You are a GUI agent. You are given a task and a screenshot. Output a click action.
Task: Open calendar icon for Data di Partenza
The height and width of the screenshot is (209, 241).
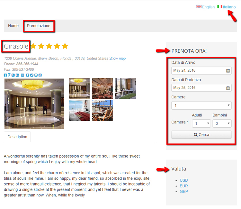pos(228,88)
